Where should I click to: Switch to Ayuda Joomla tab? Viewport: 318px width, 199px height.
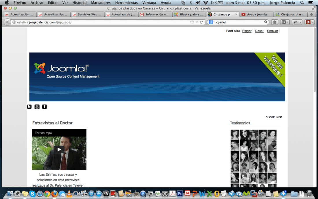pyautogui.click(x=256, y=14)
